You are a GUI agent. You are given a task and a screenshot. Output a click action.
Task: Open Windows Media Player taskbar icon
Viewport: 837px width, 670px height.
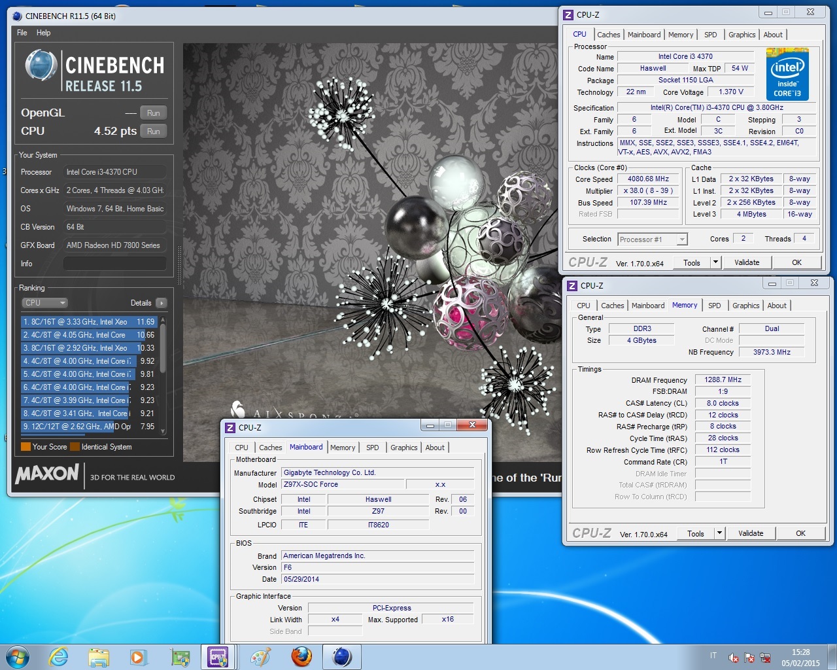pos(139,657)
